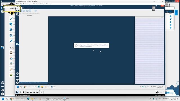Open the Файл menu
Image resolution: width=180 pixels, height=101 pixels.
coord(17,4)
